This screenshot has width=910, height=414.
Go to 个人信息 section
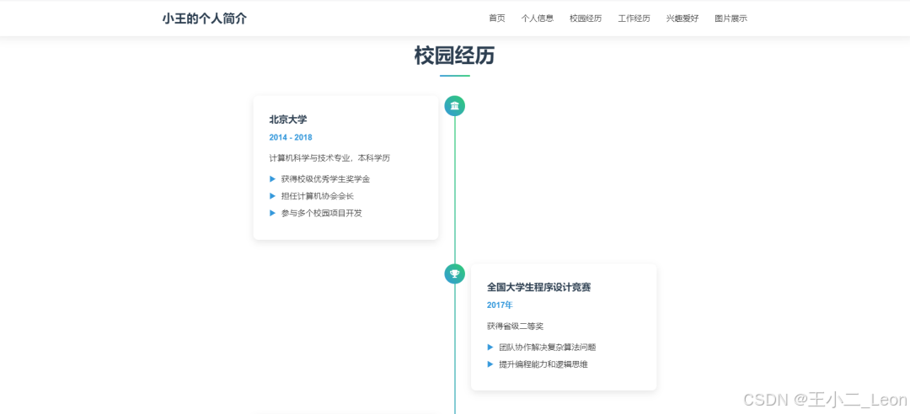(x=538, y=19)
